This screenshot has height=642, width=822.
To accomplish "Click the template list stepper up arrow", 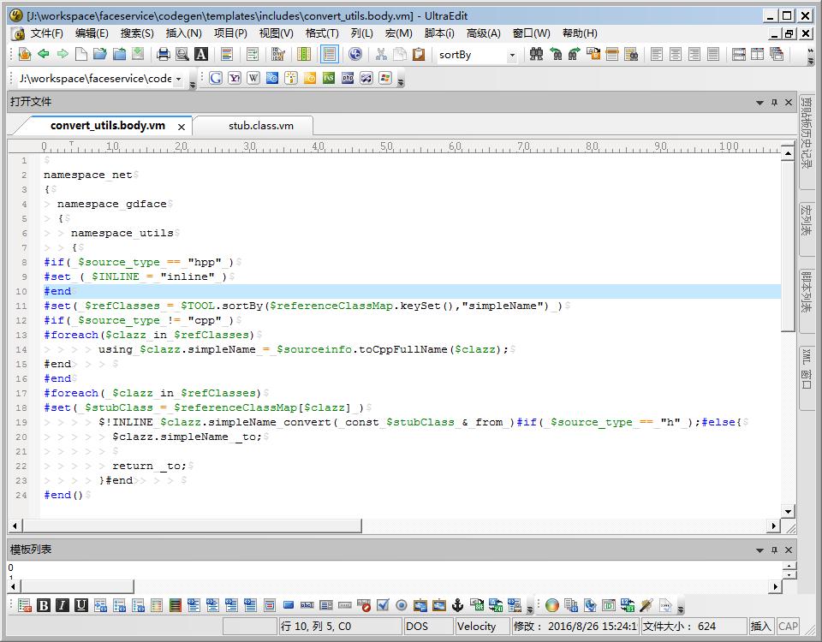I will tap(789, 566).
